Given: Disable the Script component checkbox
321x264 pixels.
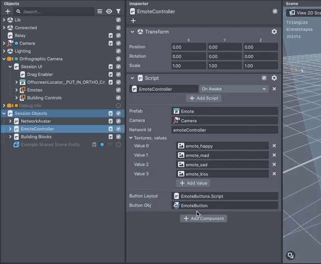Looking at the screenshot, I should 264,78.
